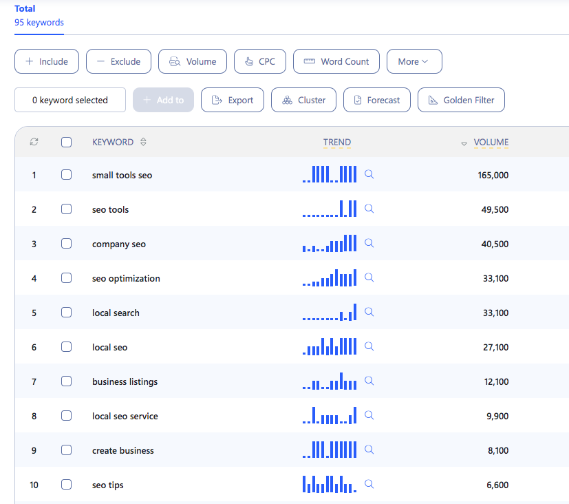Apply the Golden Filter
This screenshot has width=569, height=504.
point(461,100)
